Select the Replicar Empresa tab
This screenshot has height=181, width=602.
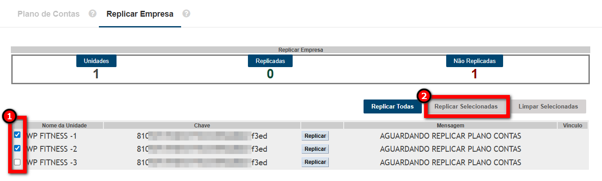coord(140,14)
